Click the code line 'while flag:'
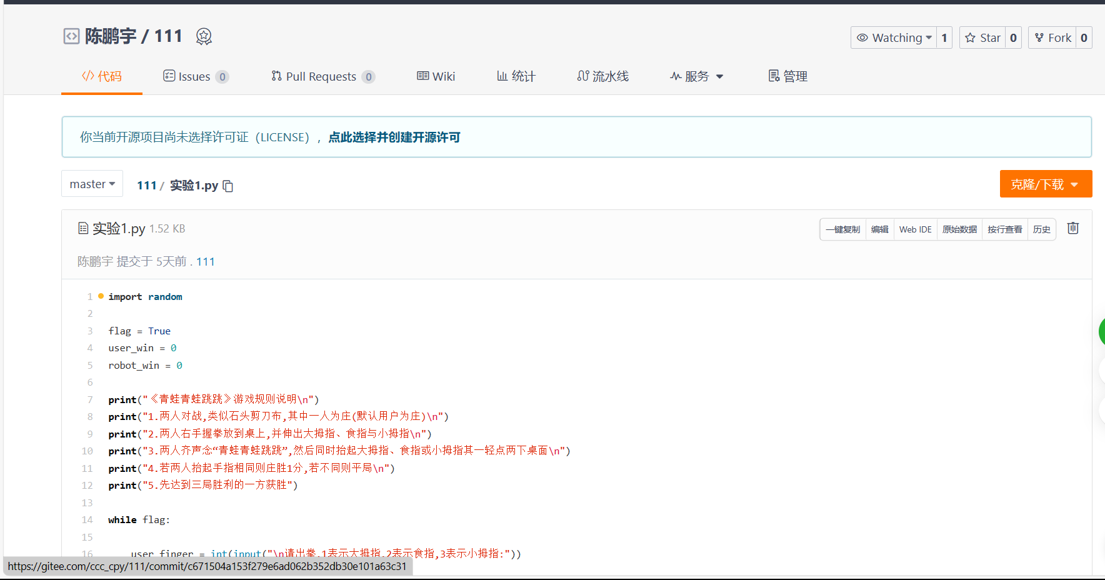The image size is (1105, 580). (139, 519)
